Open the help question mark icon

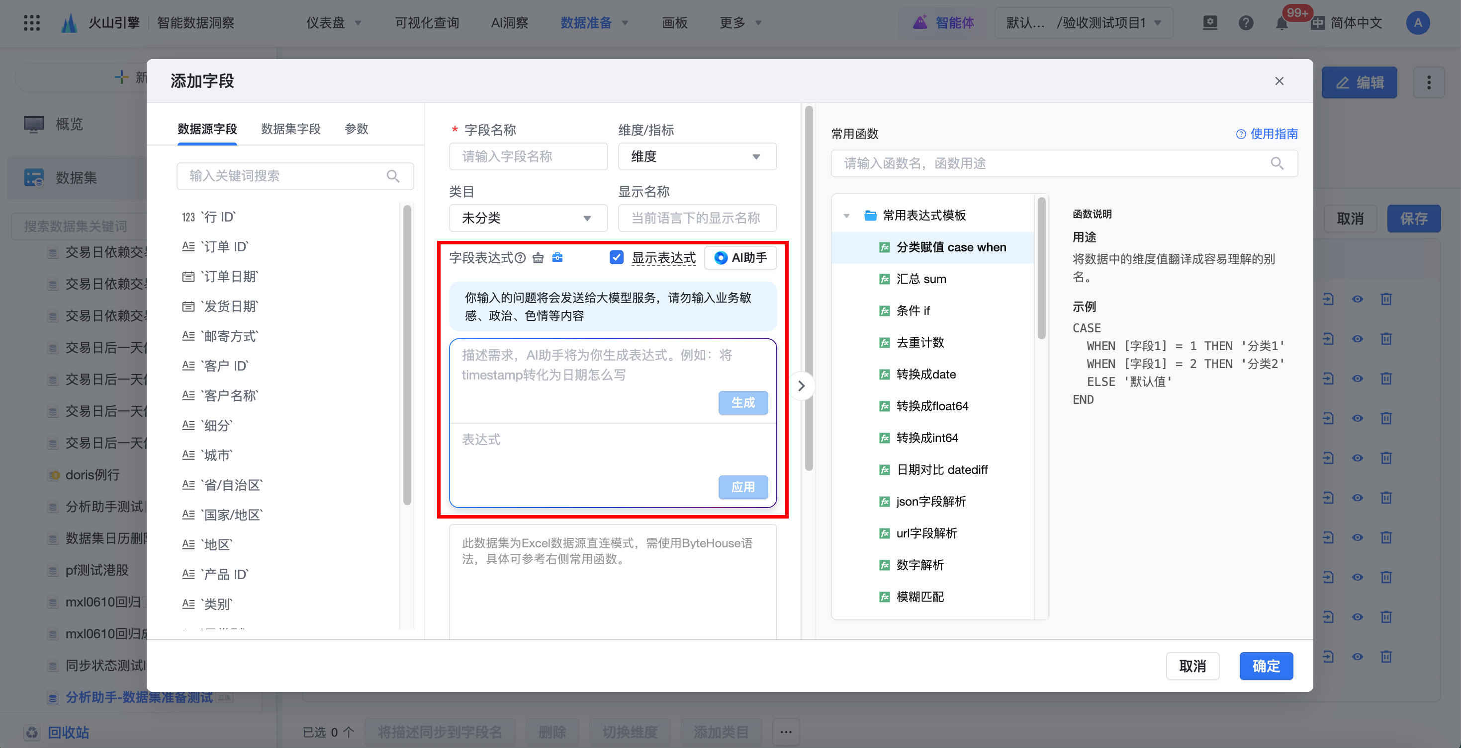point(1246,23)
